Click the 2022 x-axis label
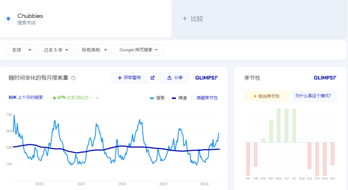The image size is (348, 190). point(122,184)
